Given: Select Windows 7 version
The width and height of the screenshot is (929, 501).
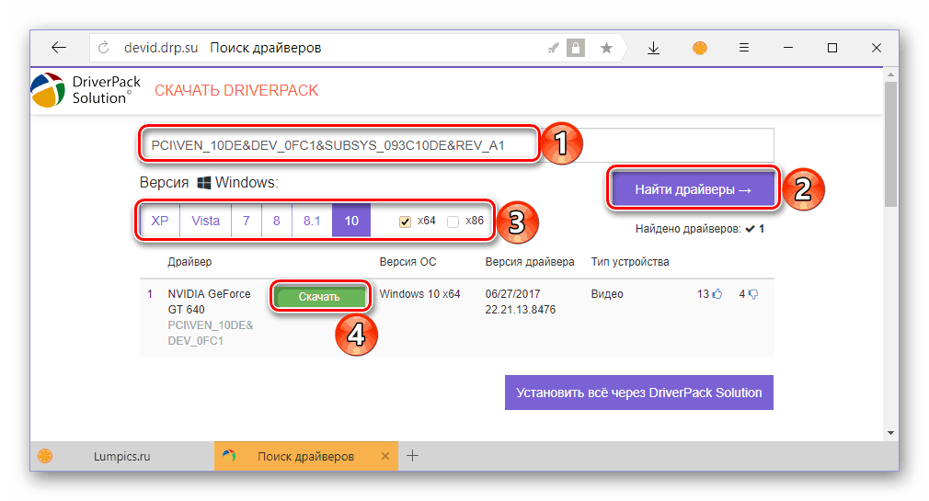Looking at the screenshot, I should coord(247,221).
